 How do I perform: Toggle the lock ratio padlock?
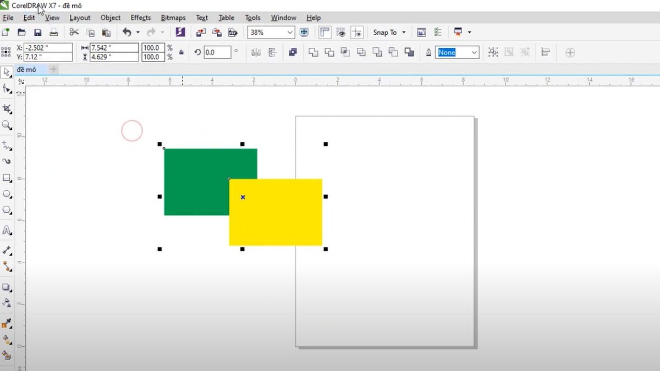coord(181,52)
